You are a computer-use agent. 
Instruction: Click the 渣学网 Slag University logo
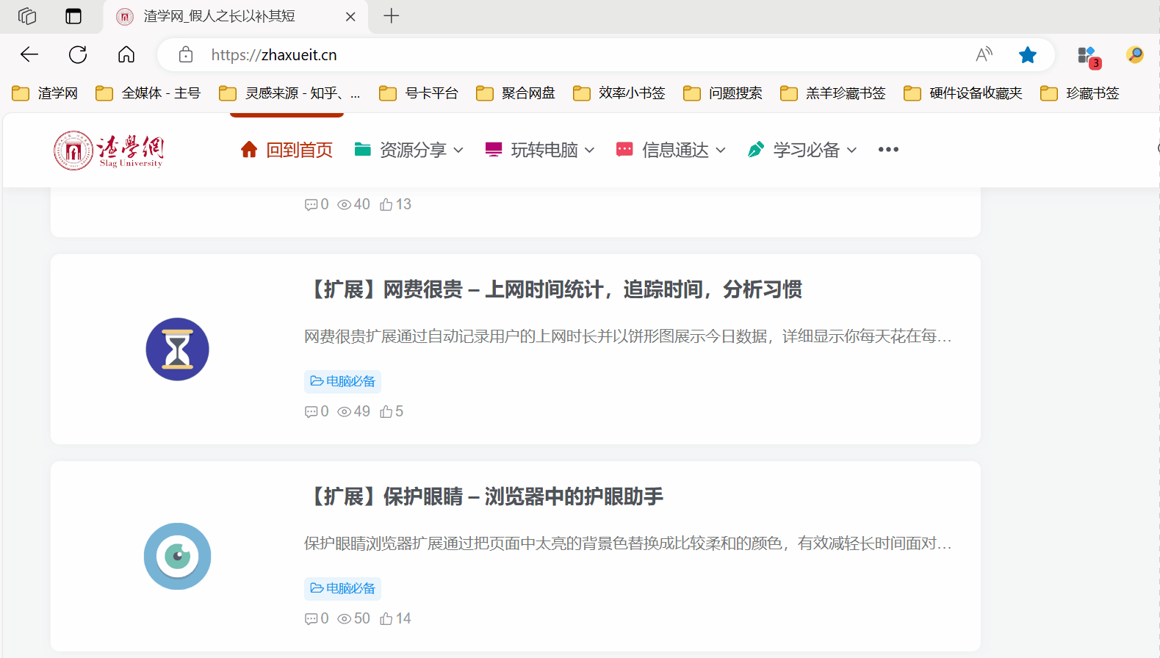[x=109, y=151]
